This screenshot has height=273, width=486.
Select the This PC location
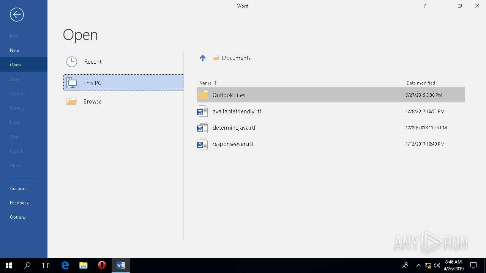point(123,83)
